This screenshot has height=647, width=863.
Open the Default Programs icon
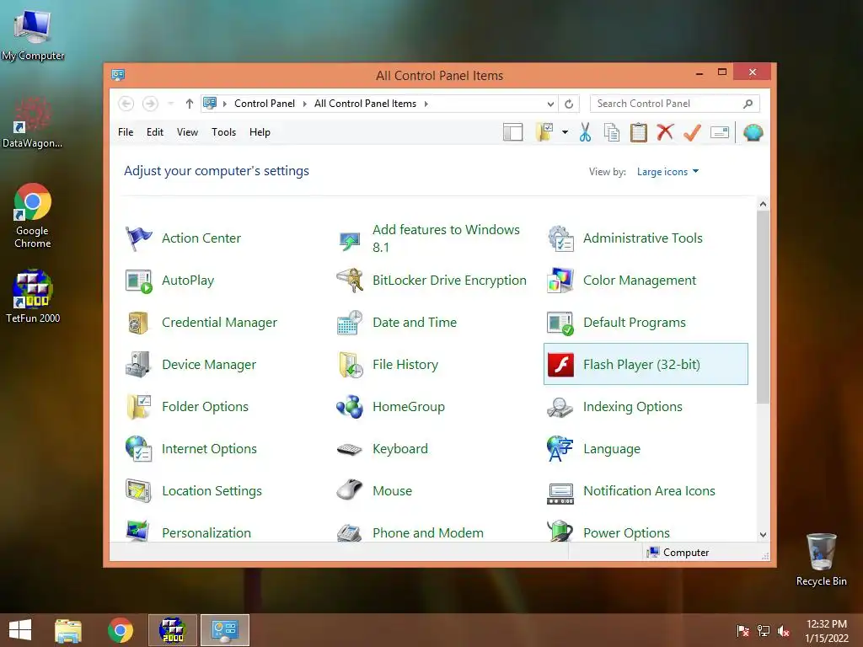(560, 323)
